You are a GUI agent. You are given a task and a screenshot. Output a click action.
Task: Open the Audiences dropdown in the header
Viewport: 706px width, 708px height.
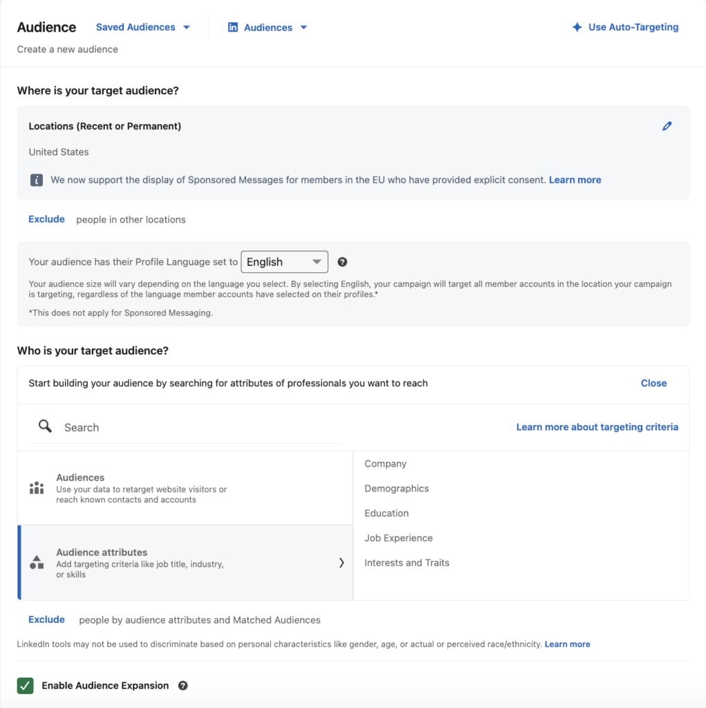click(268, 28)
